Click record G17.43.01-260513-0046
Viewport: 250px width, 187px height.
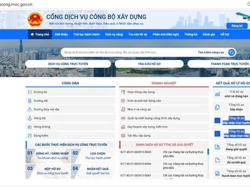click(x=136, y=164)
